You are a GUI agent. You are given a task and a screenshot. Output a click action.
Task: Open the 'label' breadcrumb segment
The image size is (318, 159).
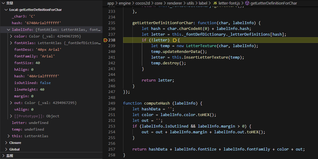pos(203,3)
